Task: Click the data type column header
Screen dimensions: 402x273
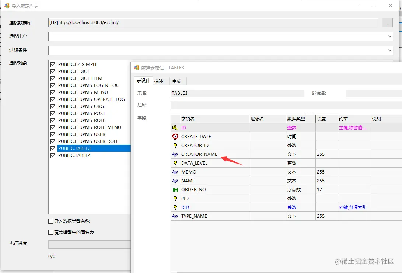Action: click(301, 119)
